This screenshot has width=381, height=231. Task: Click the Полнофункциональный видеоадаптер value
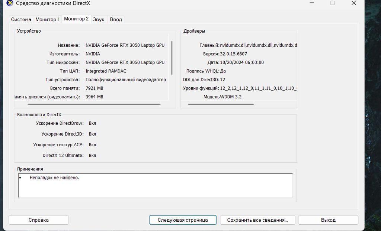(126, 79)
